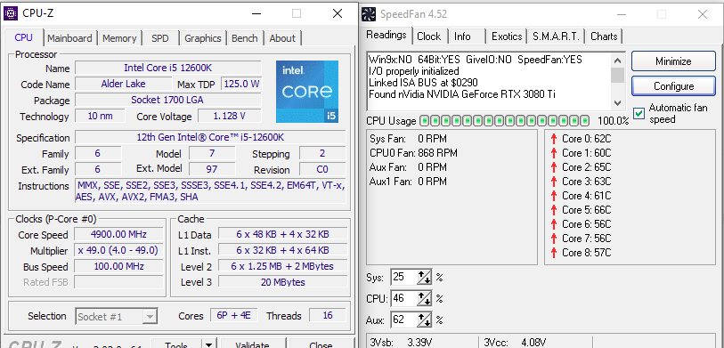
Task: Click the CPU Usage green bar indicator
Action: (x=505, y=121)
